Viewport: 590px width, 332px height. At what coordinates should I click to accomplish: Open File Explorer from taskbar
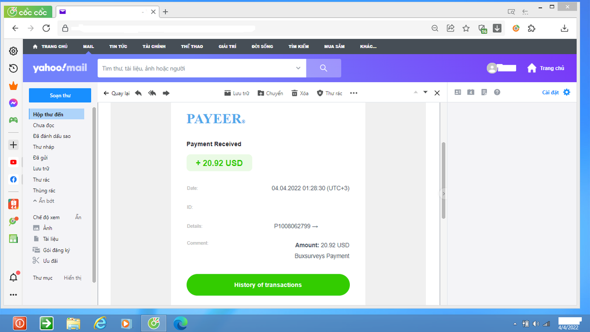coord(73,324)
